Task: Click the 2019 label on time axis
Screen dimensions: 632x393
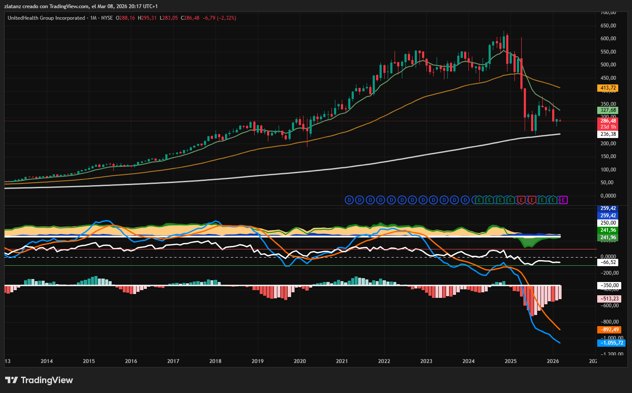Action: tap(258, 361)
